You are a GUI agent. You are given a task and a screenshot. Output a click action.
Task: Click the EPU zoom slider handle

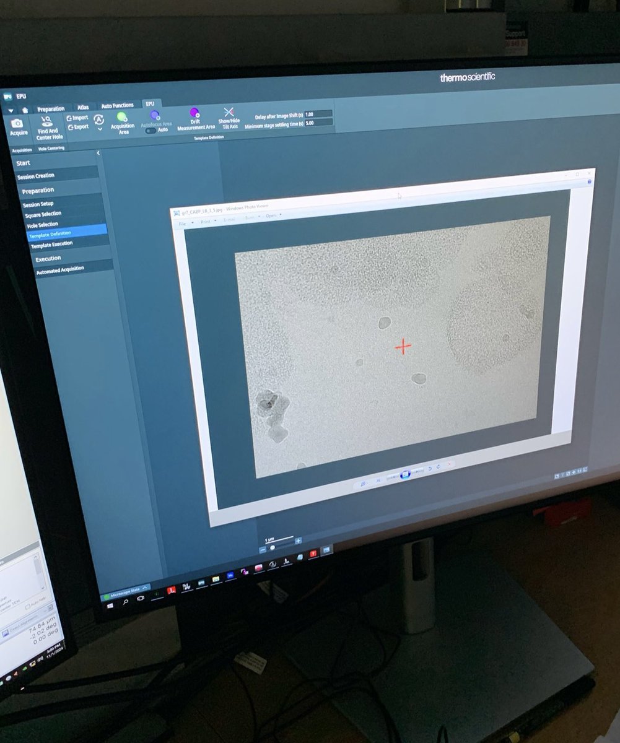[x=273, y=547]
